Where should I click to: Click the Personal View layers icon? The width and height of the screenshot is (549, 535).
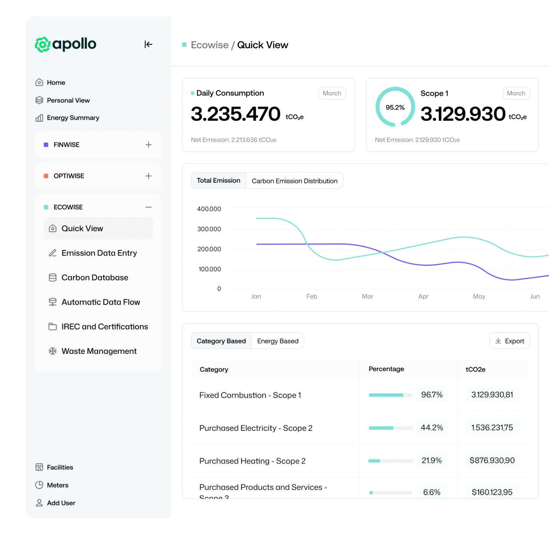tap(39, 100)
